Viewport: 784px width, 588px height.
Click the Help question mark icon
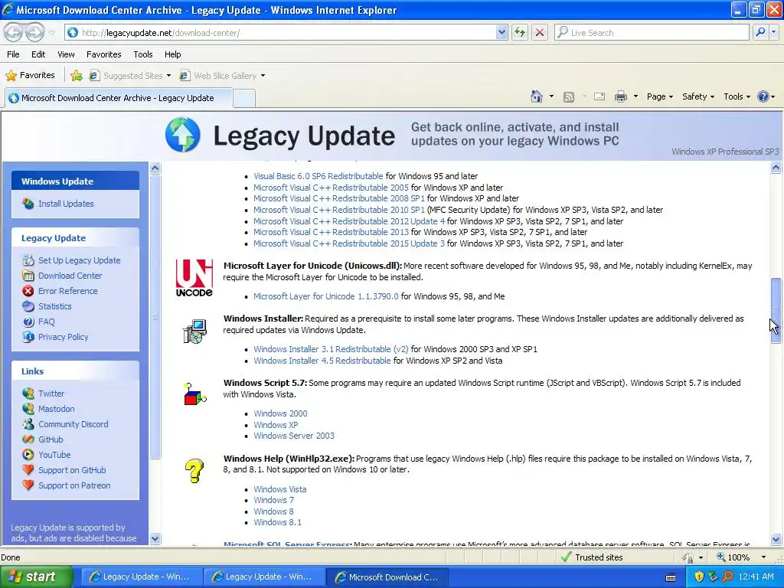pos(763,96)
